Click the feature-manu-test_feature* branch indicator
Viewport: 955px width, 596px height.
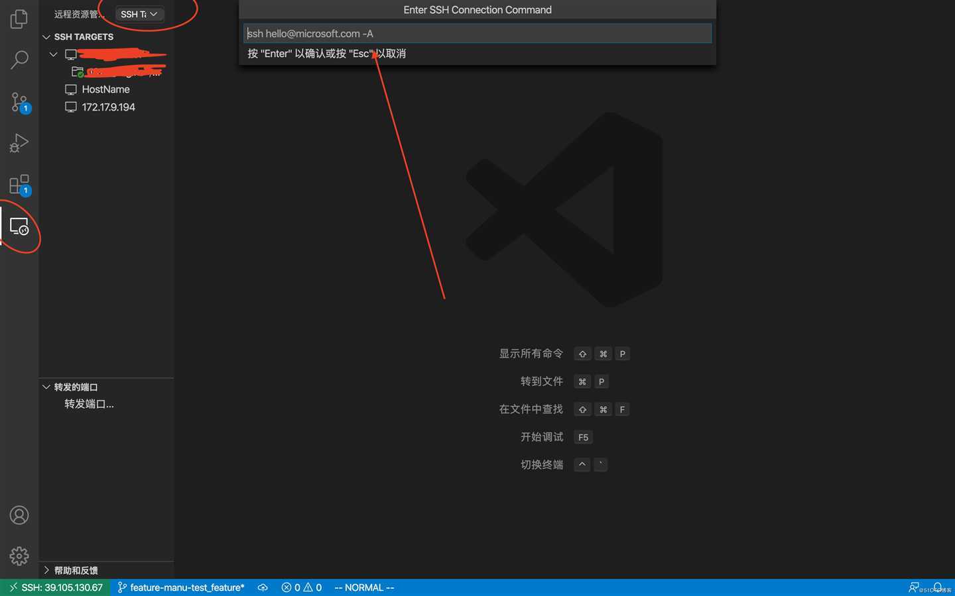181,587
